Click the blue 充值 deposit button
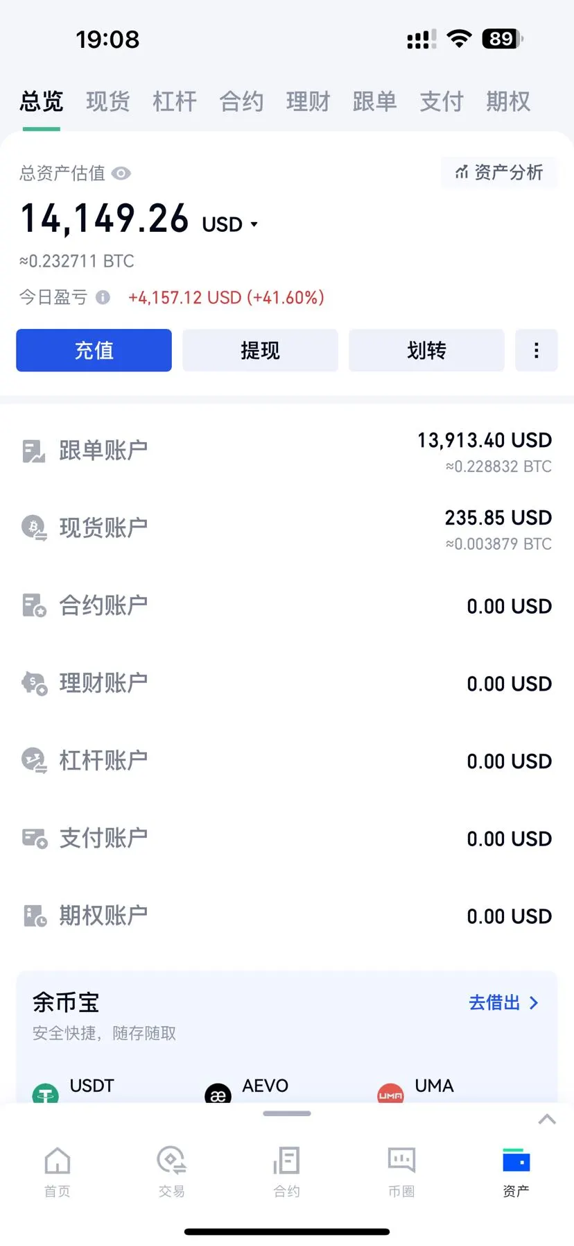This screenshot has width=574, height=1246. tap(94, 351)
